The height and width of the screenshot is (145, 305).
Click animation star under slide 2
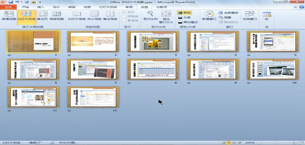69,55
